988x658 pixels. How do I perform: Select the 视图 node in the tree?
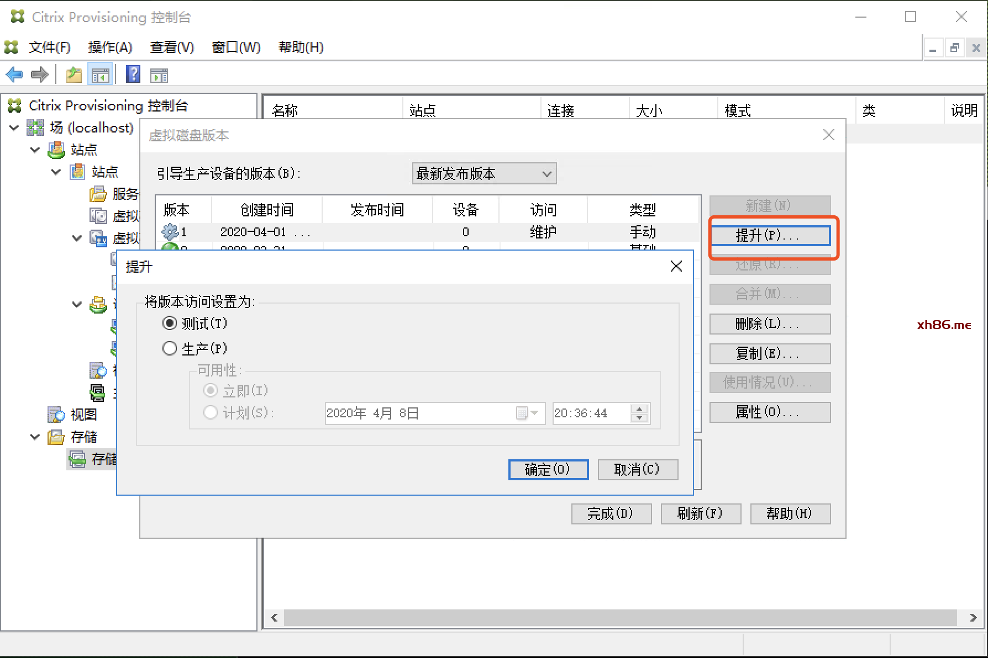point(83,415)
